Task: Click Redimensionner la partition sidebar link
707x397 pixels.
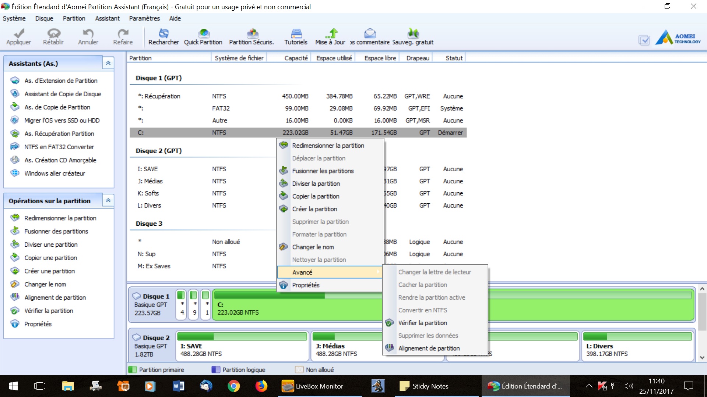Action: click(x=60, y=218)
